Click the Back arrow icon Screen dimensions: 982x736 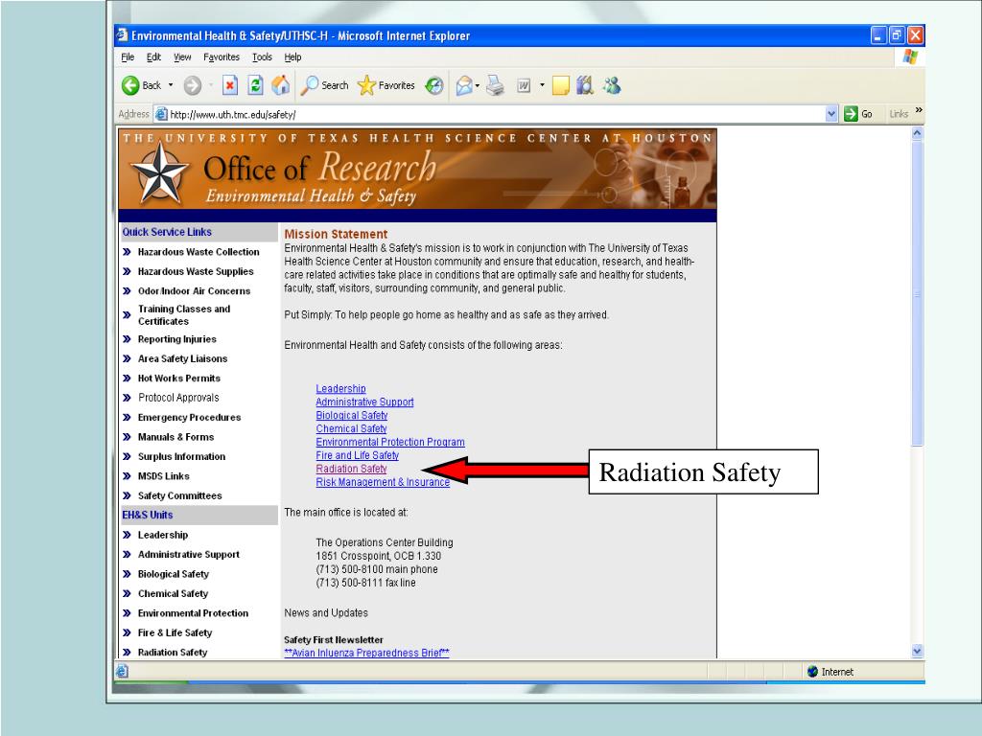(130, 85)
